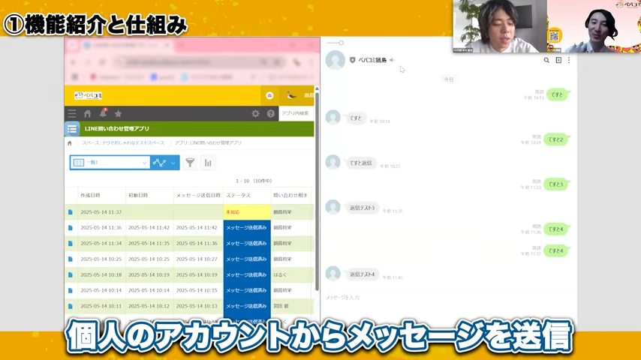Open record created 2025-05-14 10:14 via its icon
The image size is (641, 360).
(71, 290)
